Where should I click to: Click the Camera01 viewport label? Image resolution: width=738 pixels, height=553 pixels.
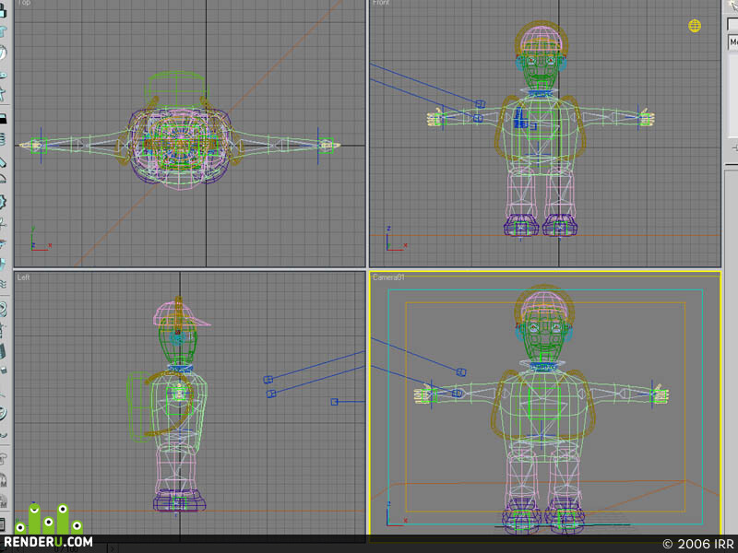[x=388, y=277]
